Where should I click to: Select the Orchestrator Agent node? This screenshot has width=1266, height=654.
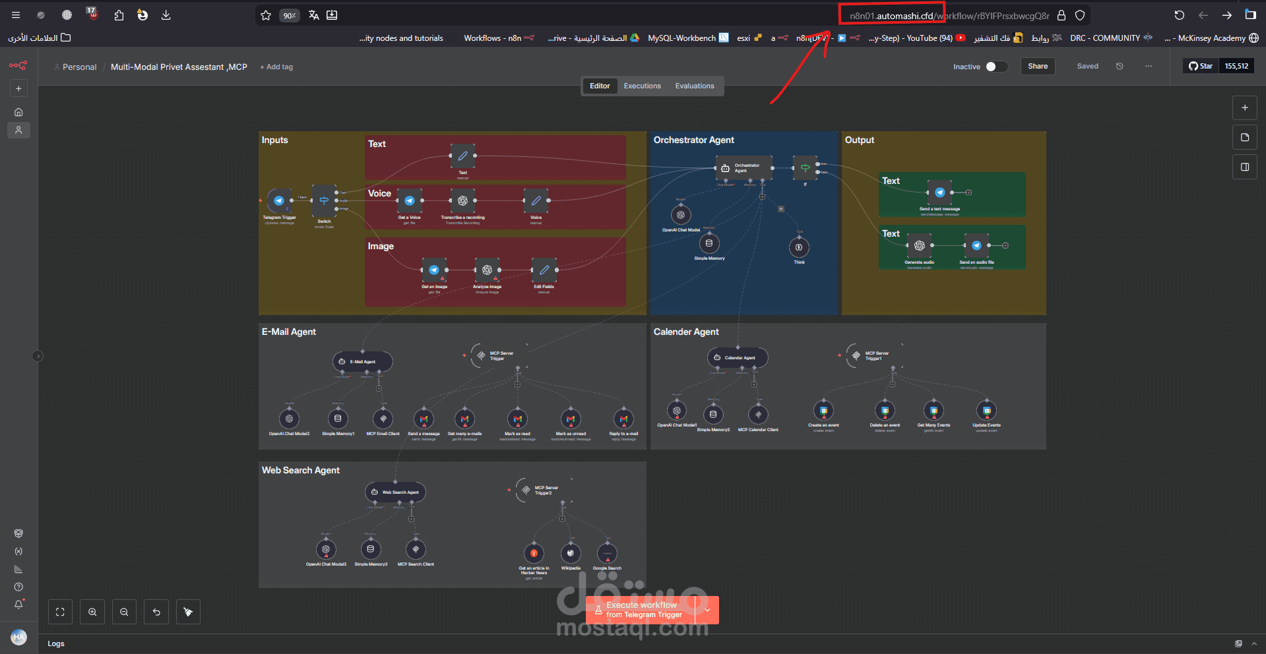tap(744, 168)
